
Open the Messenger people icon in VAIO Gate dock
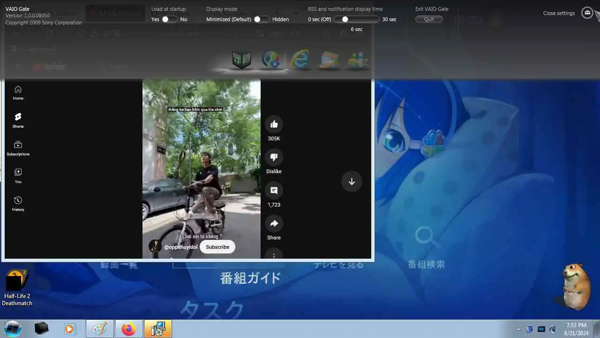point(358,60)
